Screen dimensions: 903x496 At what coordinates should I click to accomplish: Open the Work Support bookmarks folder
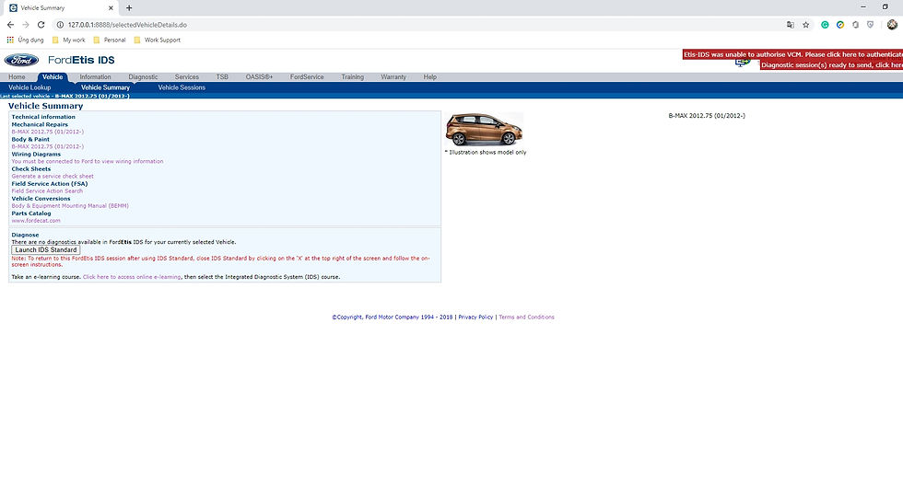[158, 40]
